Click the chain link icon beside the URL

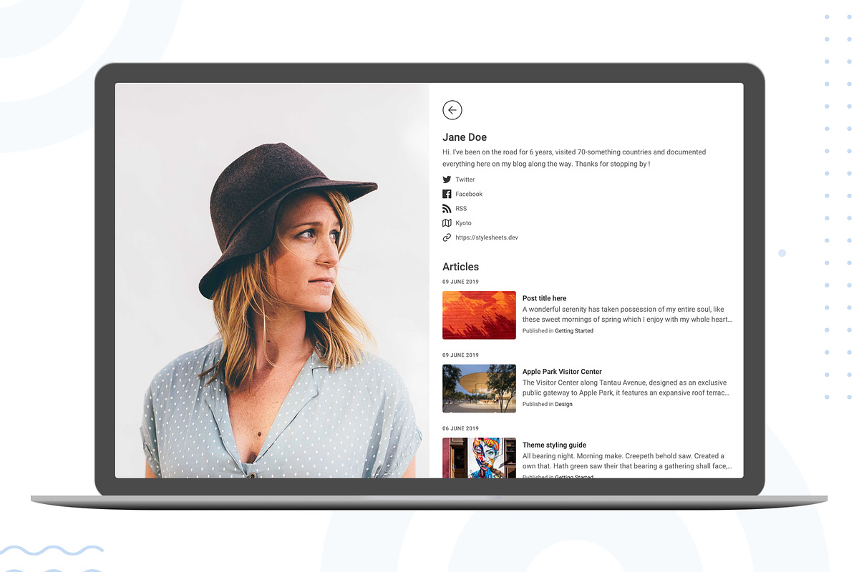[447, 237]
